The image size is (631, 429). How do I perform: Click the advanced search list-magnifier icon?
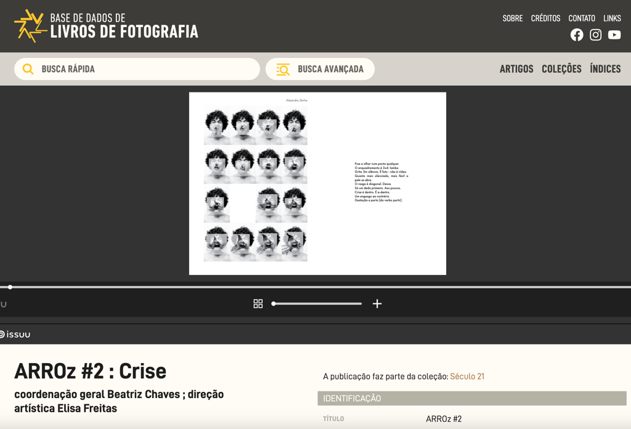283,69
